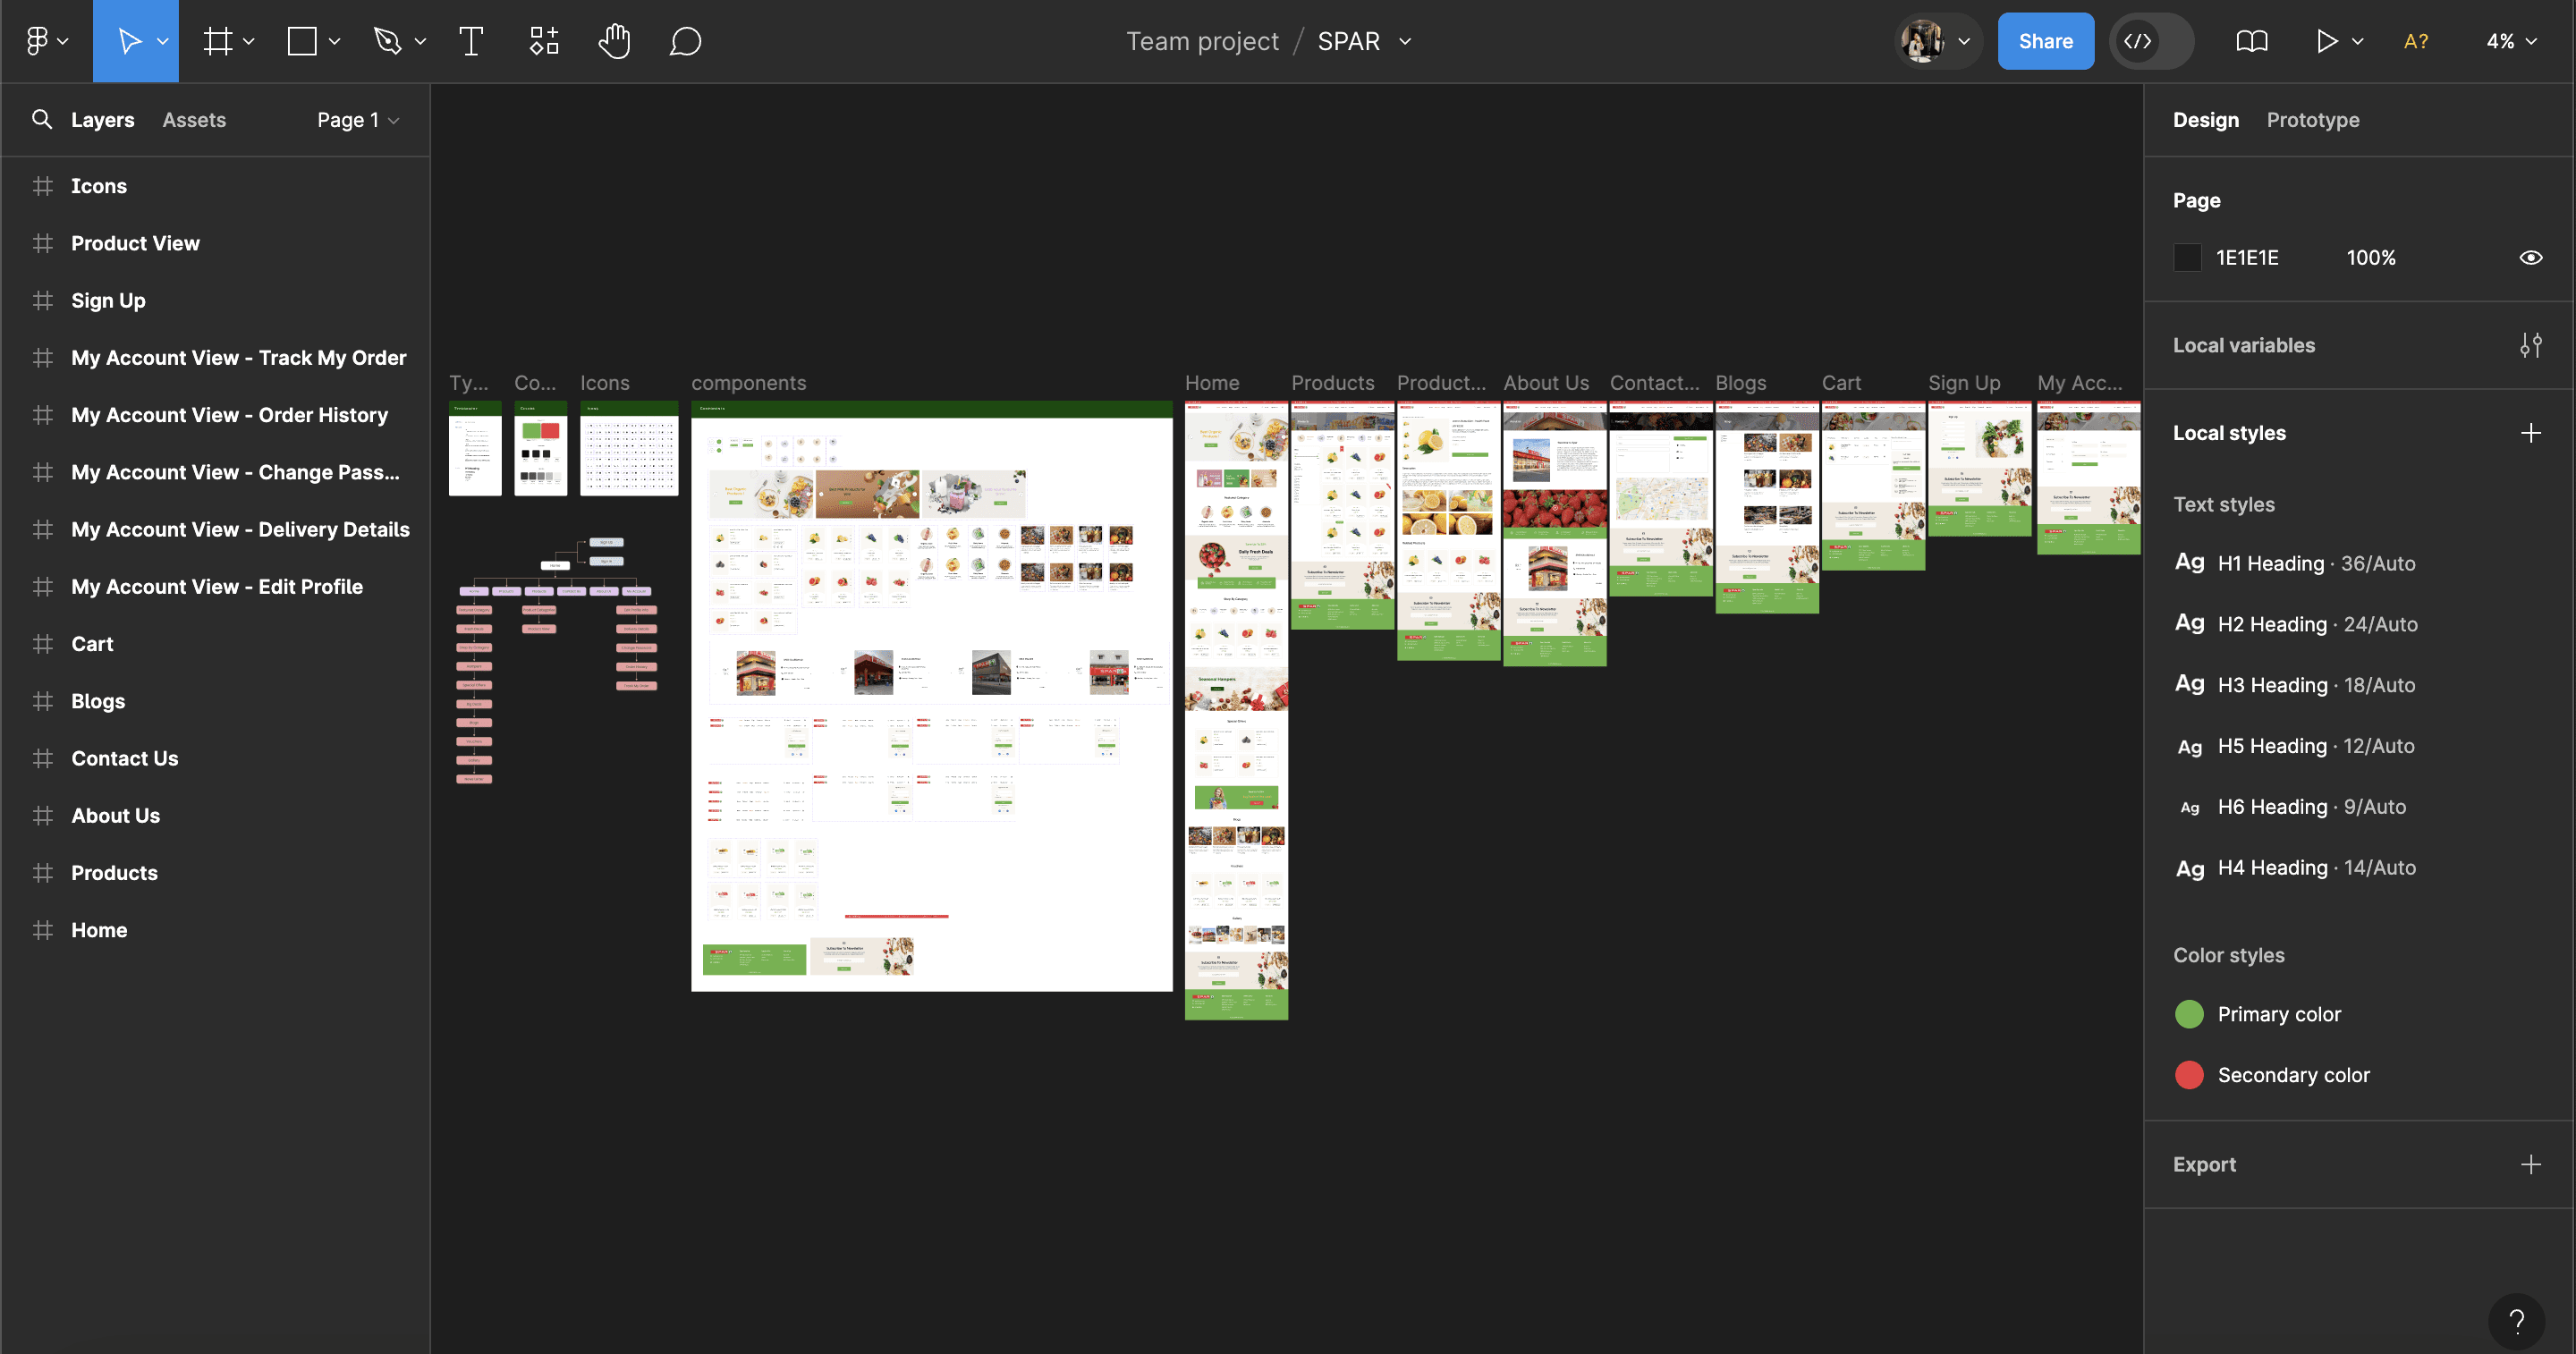The image size is (2576, 1354).
Task: Open the comment tool
Action: pos(684,41)
